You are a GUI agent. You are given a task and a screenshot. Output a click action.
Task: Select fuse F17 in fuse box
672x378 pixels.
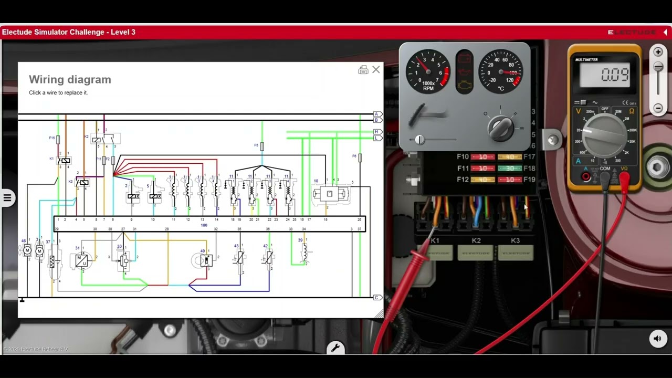pyautogui.click(x=509, y=157)
